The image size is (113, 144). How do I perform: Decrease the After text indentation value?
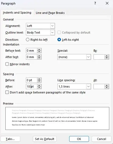[39, 58]
